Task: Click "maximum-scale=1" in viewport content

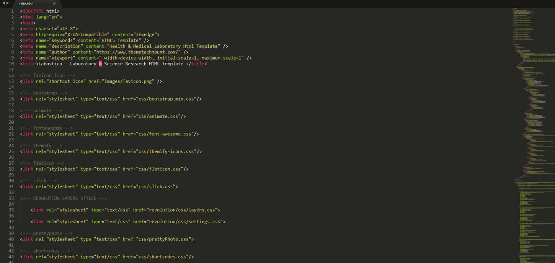Action: click(221, 58)
